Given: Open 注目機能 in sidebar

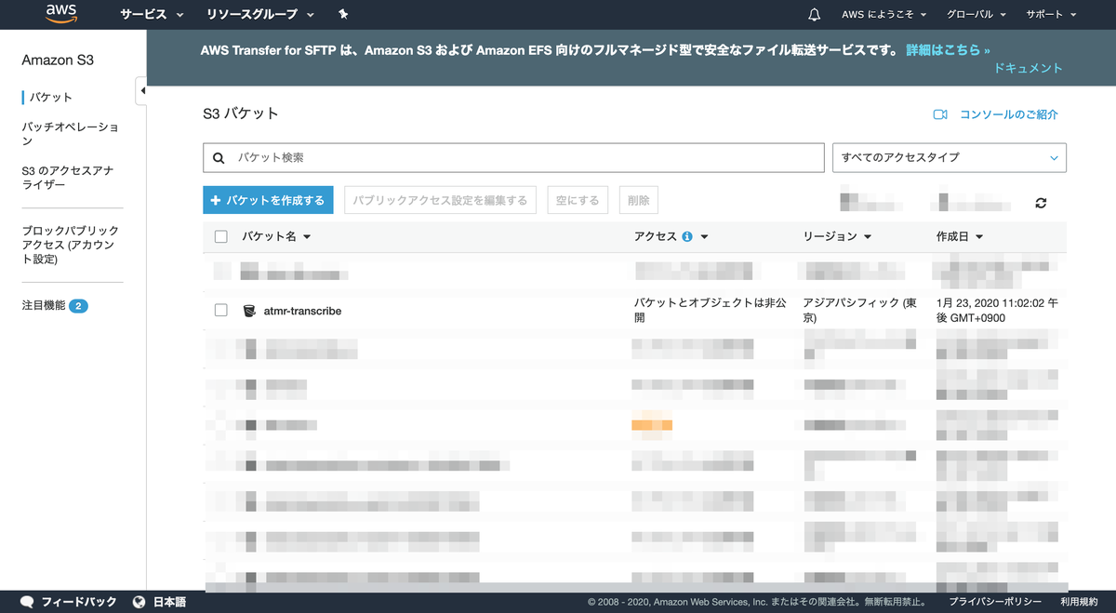Looking at the screenshot, I should [x=44, y=305].
